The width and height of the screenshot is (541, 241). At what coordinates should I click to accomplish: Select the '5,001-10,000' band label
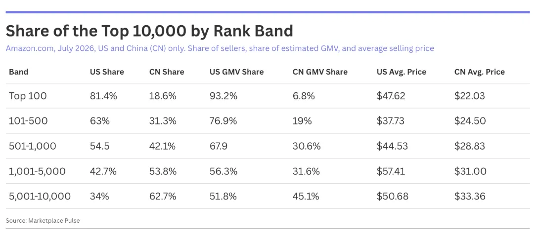pyautogui.click(x=40, y=197)
